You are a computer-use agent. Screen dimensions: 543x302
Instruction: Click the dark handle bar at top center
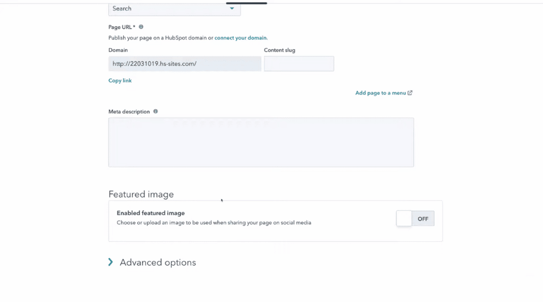(247, 3)
